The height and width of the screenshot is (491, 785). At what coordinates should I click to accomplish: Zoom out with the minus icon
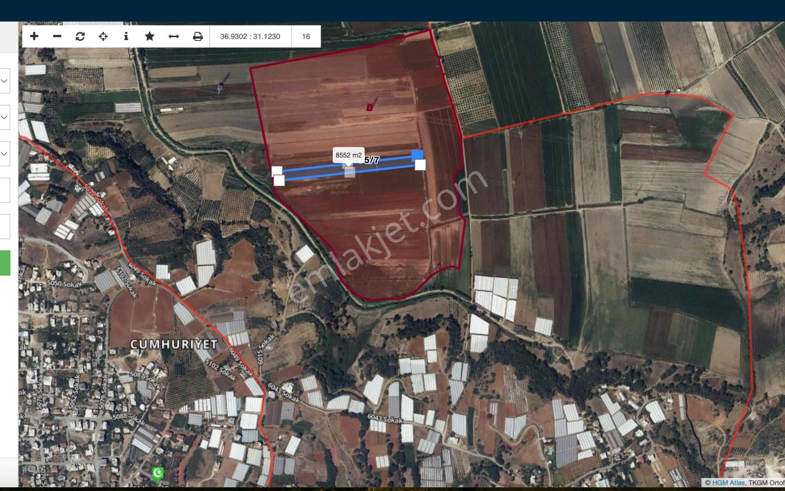click(57, 36)
